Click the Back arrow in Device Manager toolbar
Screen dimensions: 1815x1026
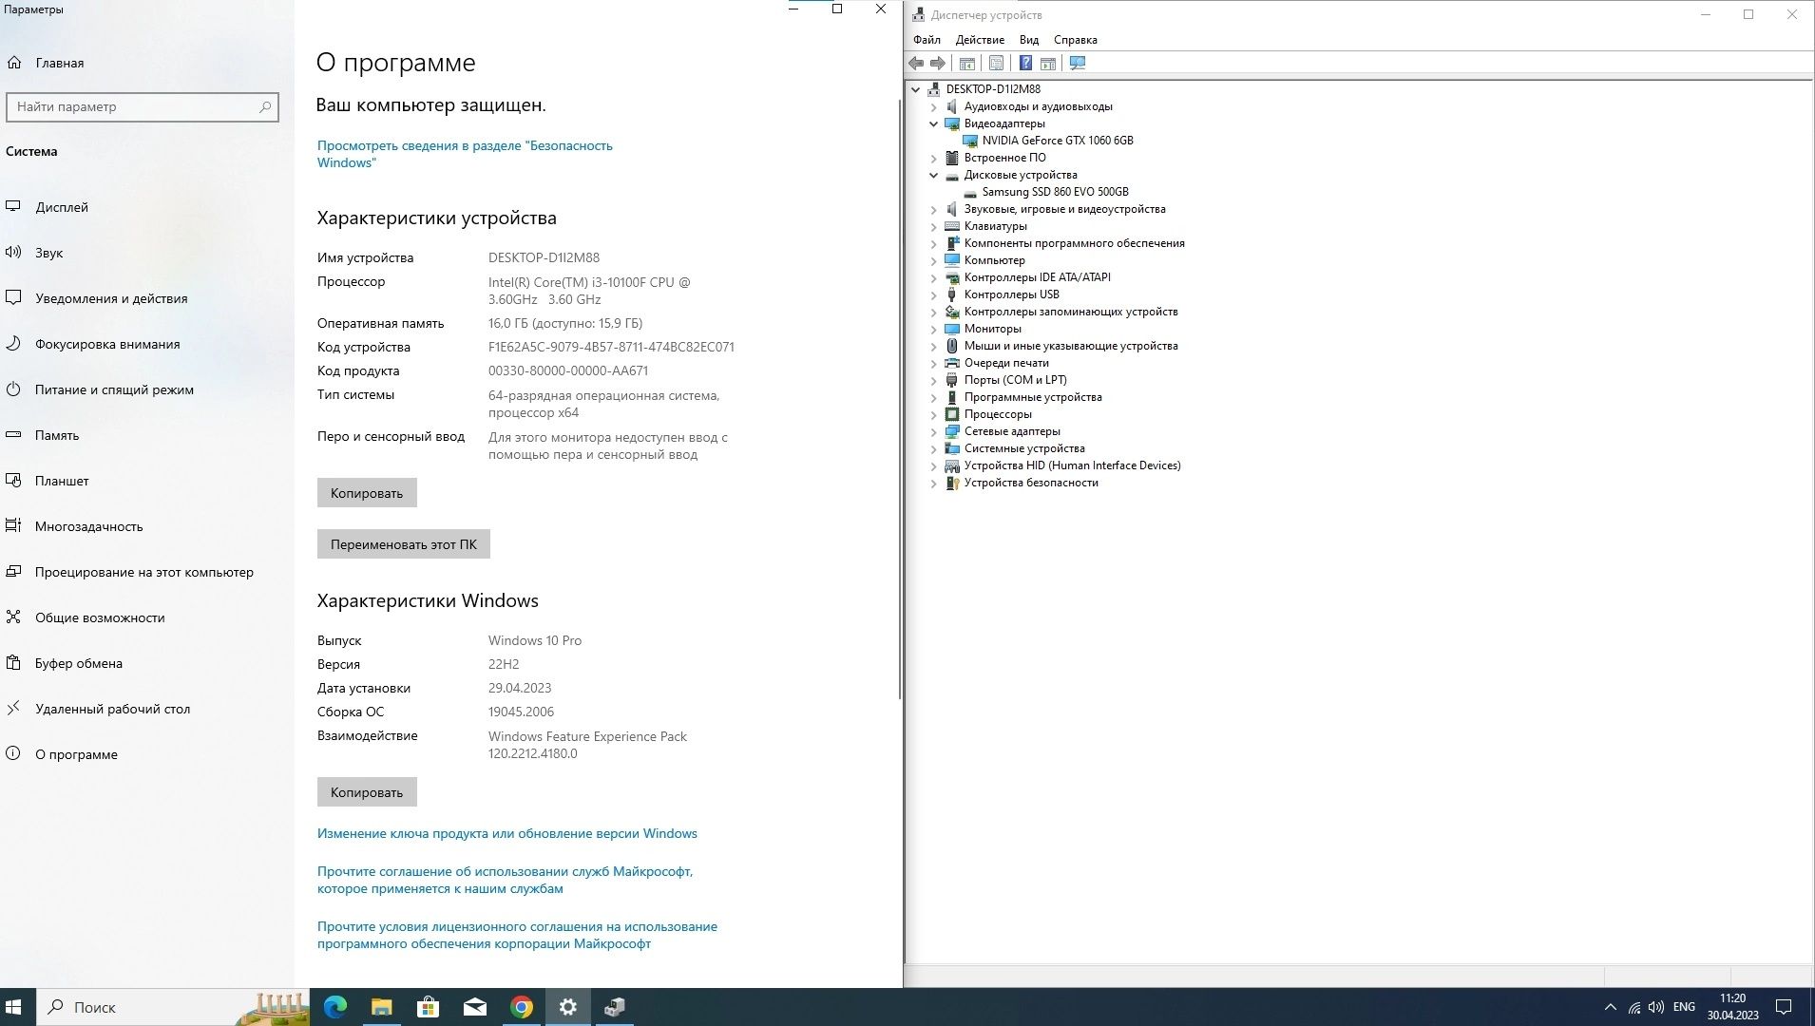click(x=916, y=63)
